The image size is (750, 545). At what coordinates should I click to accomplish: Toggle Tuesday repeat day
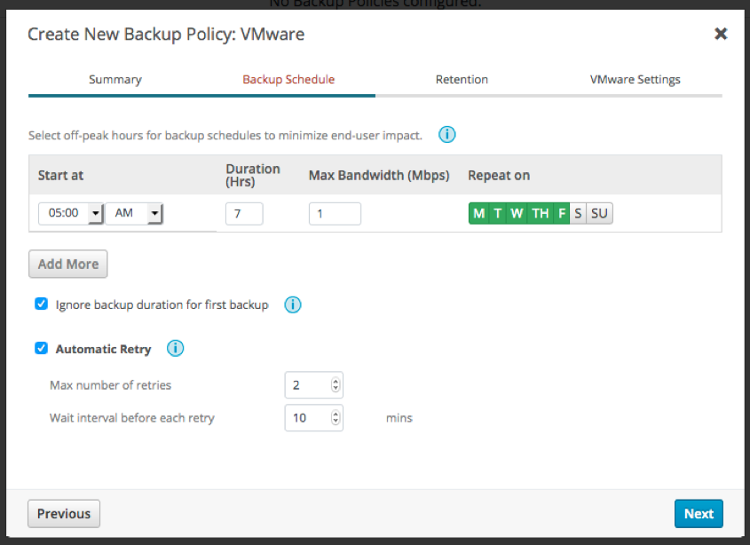(x=497, y=213)
